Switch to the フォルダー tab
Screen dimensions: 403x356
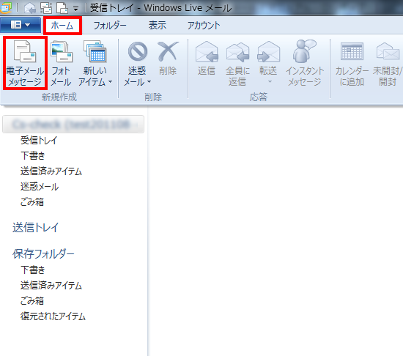pos(110,26)
